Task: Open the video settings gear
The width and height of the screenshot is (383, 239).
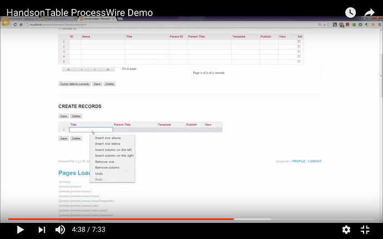Action: (346, 230)
